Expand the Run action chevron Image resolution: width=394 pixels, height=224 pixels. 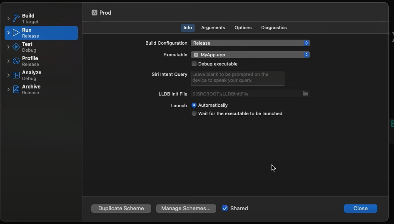click(x=8, y=33)
